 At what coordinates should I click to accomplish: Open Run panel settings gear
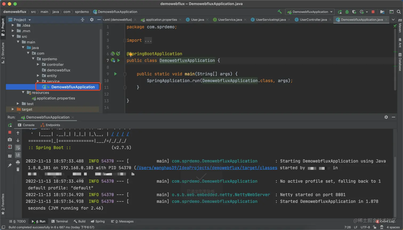click(386, 117)
